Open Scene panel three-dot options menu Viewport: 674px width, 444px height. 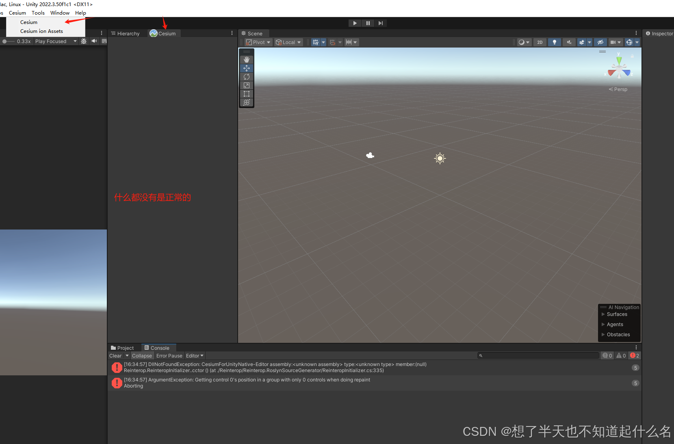636,33
